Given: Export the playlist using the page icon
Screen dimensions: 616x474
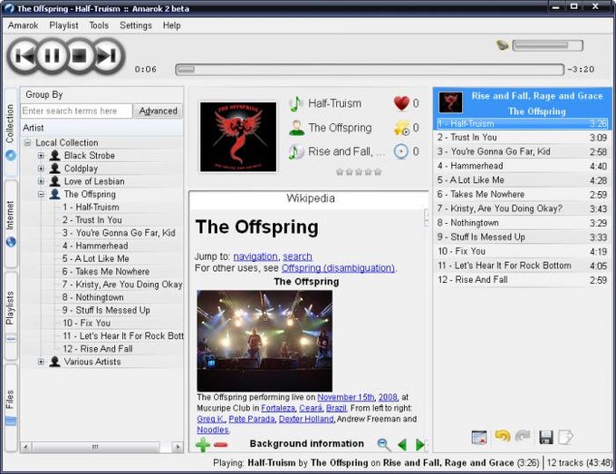Looking at the screenshot, I should coord(565,437).
